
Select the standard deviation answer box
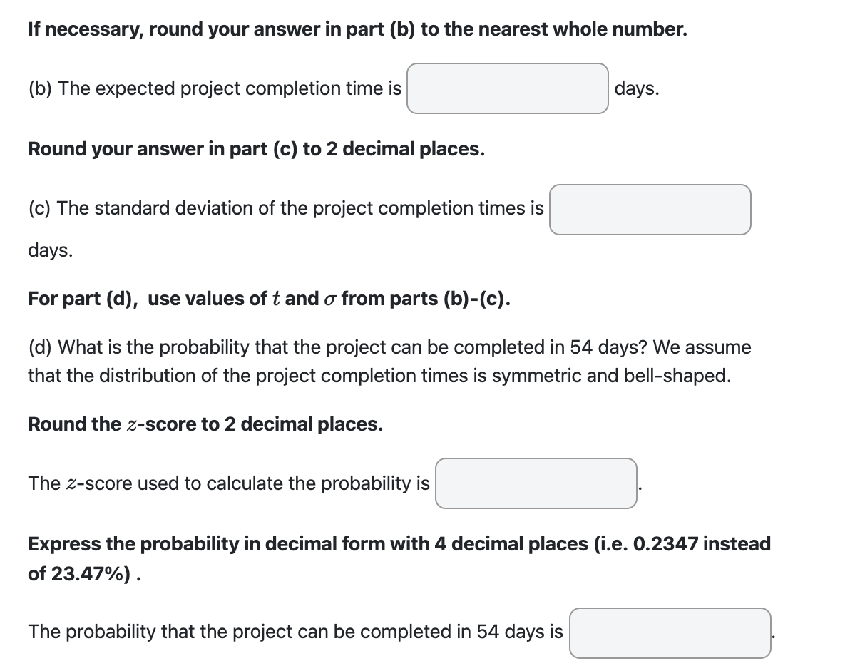pos(650,210)
